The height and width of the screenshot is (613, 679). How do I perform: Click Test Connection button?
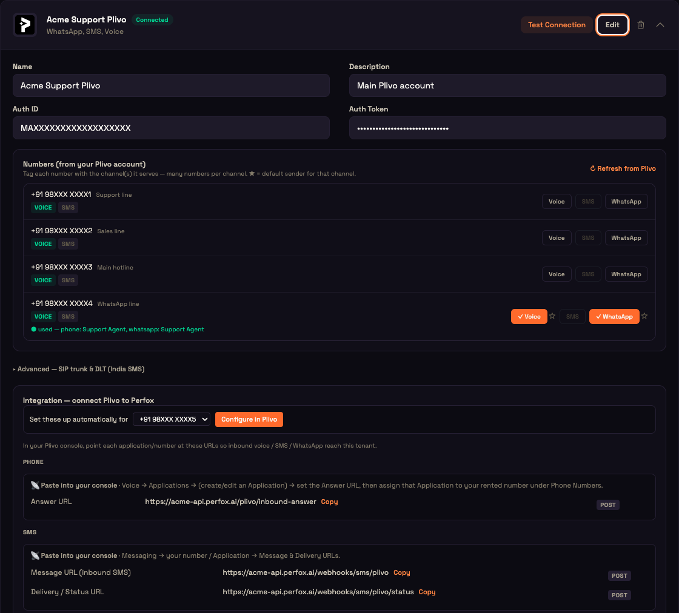(x=557, y=25)
